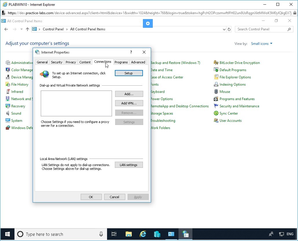Open the Programs and Features icon
This screenshot has width=298, height=241.
coord(216,99)
